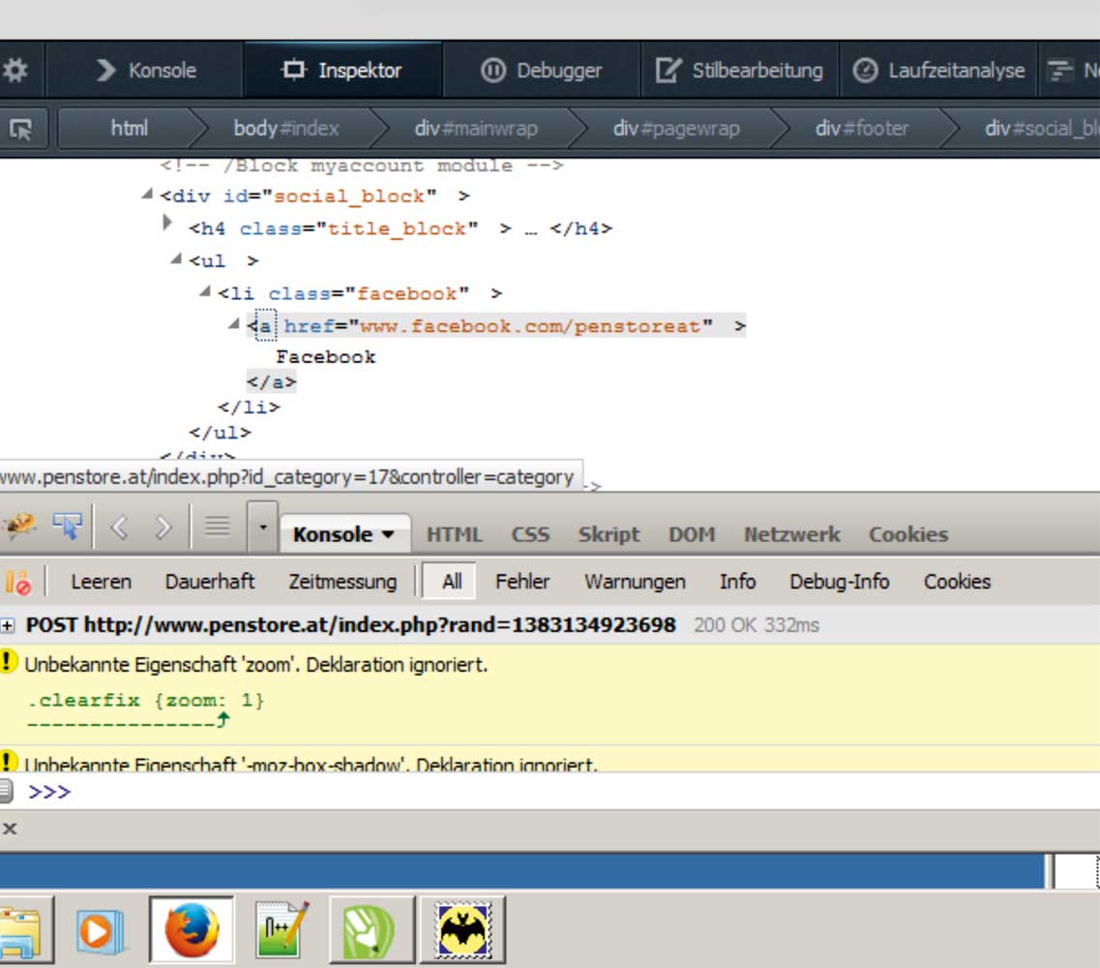This screenshot has width=1100, height=968.
Task: Activate the element picker in the inspector
Action: [20, 128]
